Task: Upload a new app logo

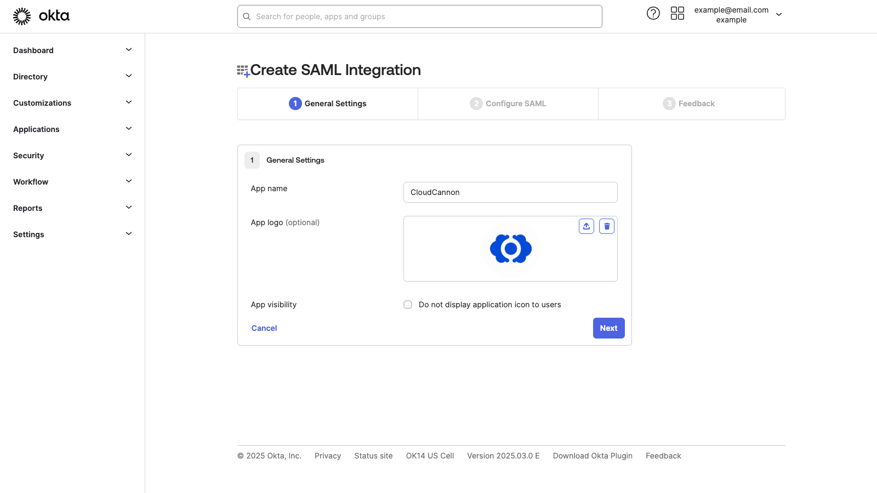Action: [x=586, y=226]
